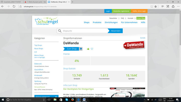Click the browser forward arrow

click(8, 6)
